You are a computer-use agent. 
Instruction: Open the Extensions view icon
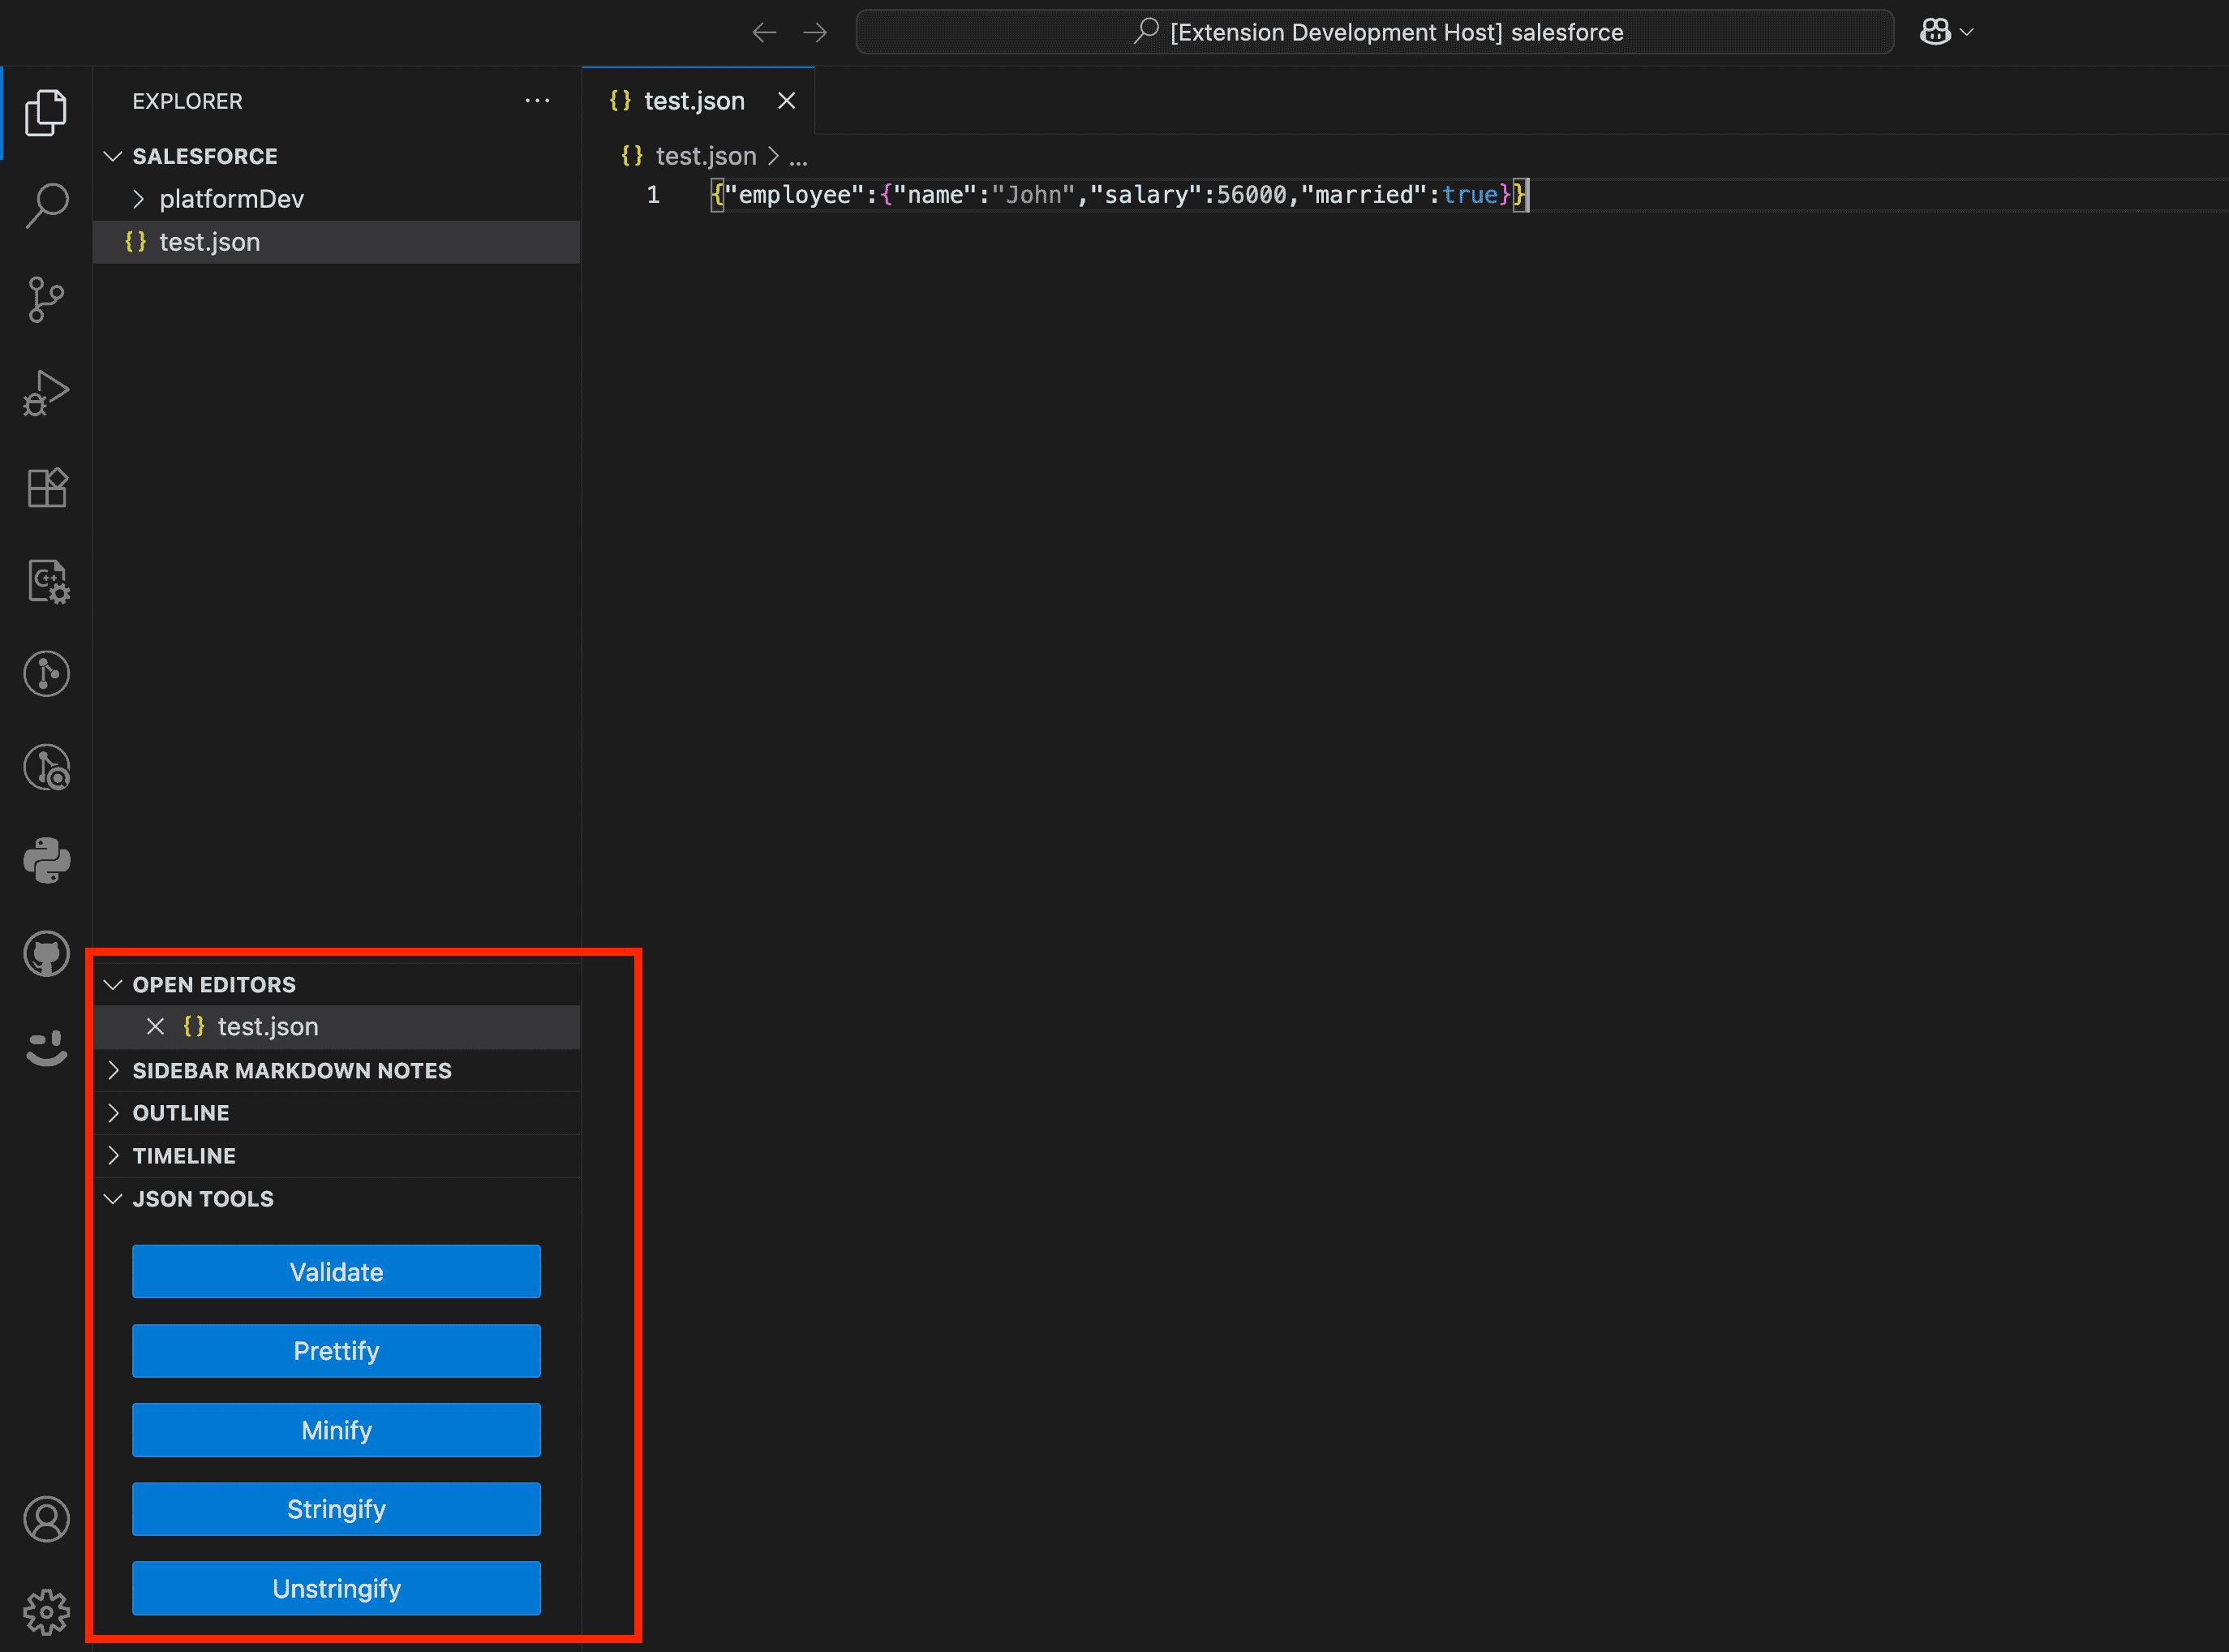pos(46,487)
